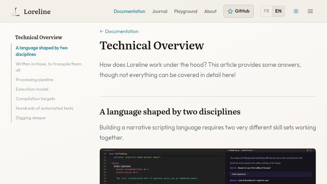This screenshot has width=327, height=184.
Task: Click the Technical Overview sidebar heading
Action: pyautogui.click(x=38, y=37)
